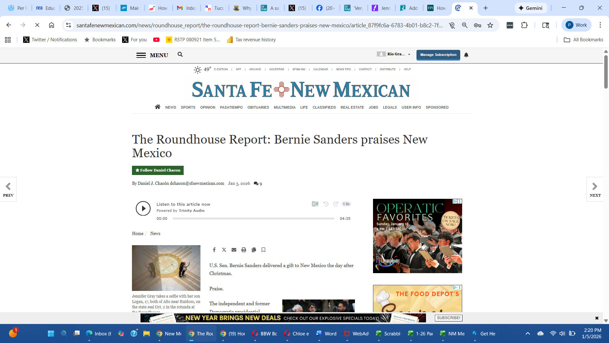Share article via Facebook icon
609x343 pixels.
[214, 250]
